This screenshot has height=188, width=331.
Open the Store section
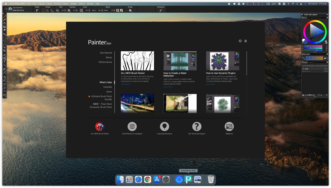click(x=109, y=92)
